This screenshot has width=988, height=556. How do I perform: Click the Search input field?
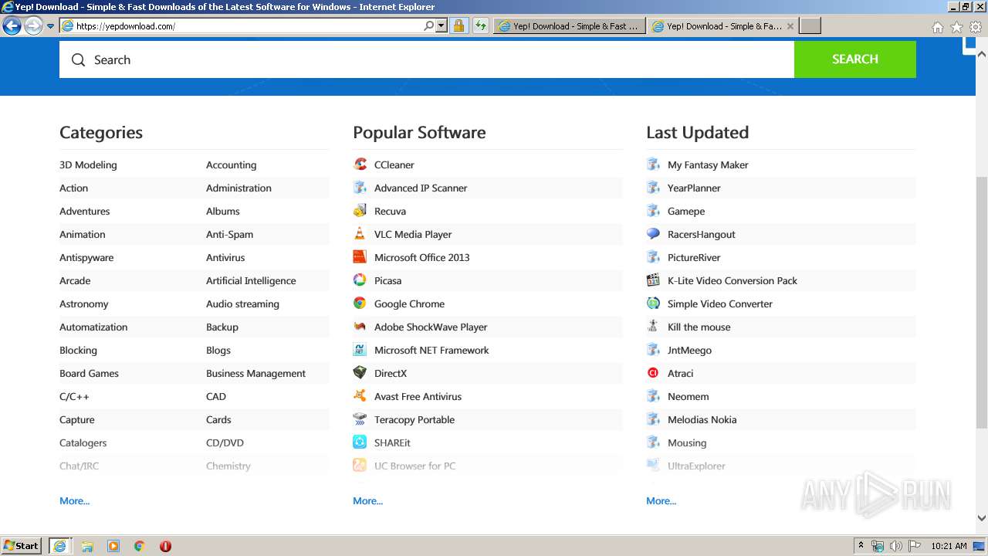427,59
